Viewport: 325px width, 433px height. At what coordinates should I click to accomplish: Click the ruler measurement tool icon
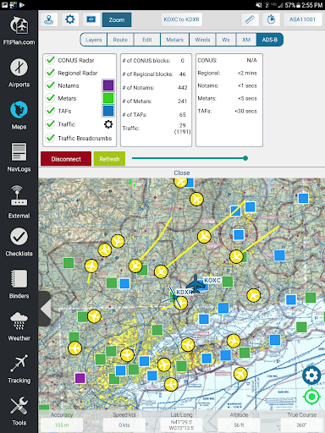250,19
